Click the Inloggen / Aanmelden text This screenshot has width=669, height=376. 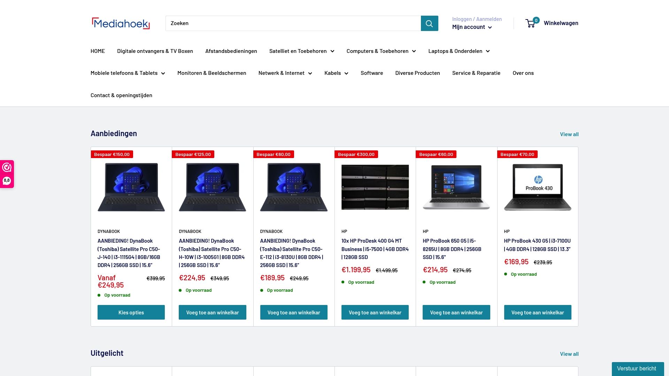(477, 19)
